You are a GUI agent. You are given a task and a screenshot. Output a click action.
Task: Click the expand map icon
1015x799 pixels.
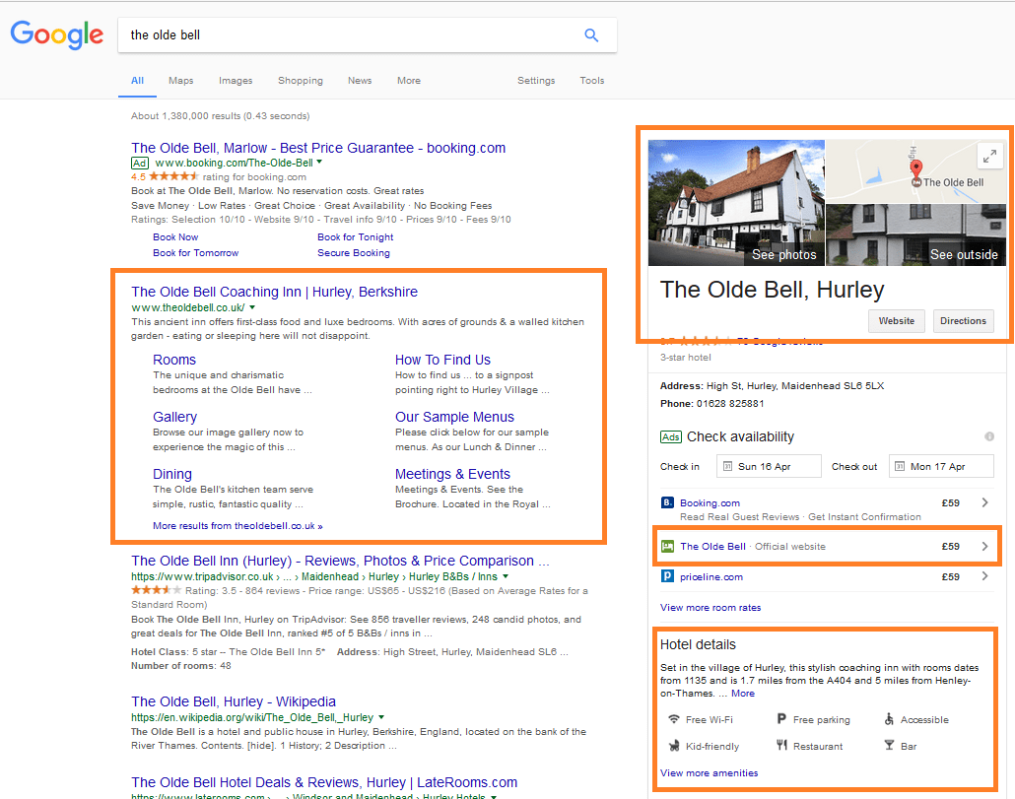989,156
